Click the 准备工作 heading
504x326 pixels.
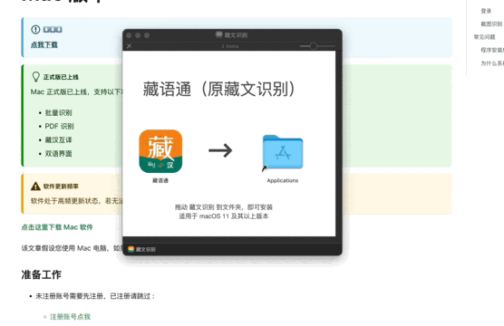tap(41, 274)
